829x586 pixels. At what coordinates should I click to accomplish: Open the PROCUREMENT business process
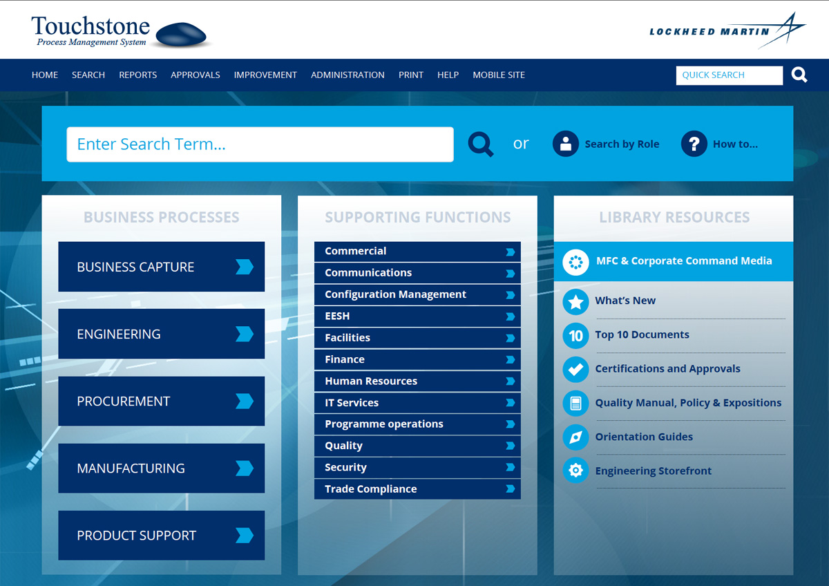(161, 401)
